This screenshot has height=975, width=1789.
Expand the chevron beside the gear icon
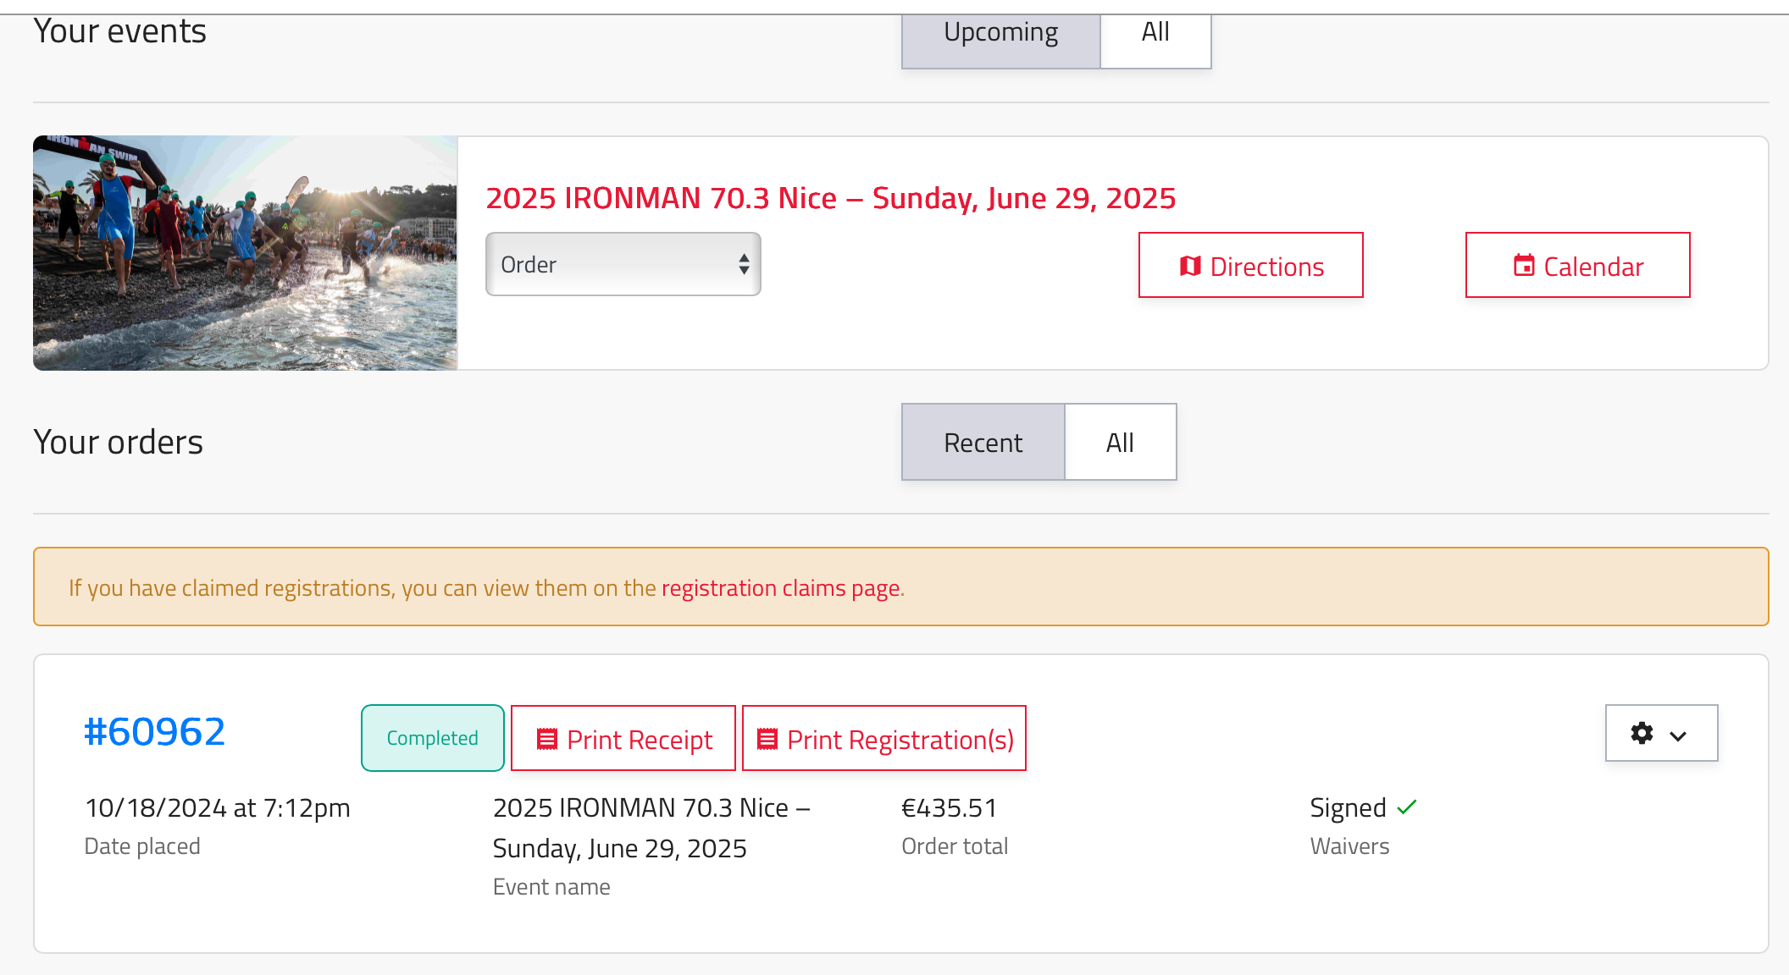(1678, 736)
